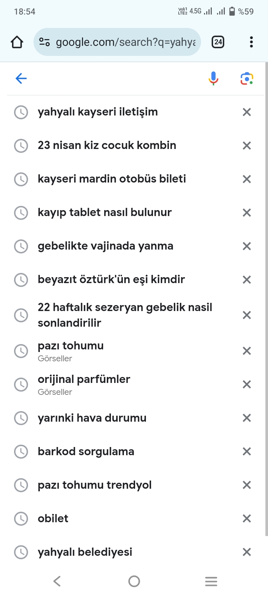Screen dimensions: 268x596
Task: Start voice search with microphone icon
Action: point(213,78)
